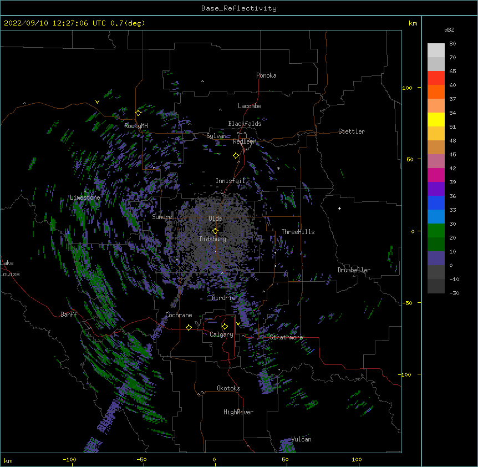Click the Okotoks label
Screen dimensions: 478x467
point(228,388)
